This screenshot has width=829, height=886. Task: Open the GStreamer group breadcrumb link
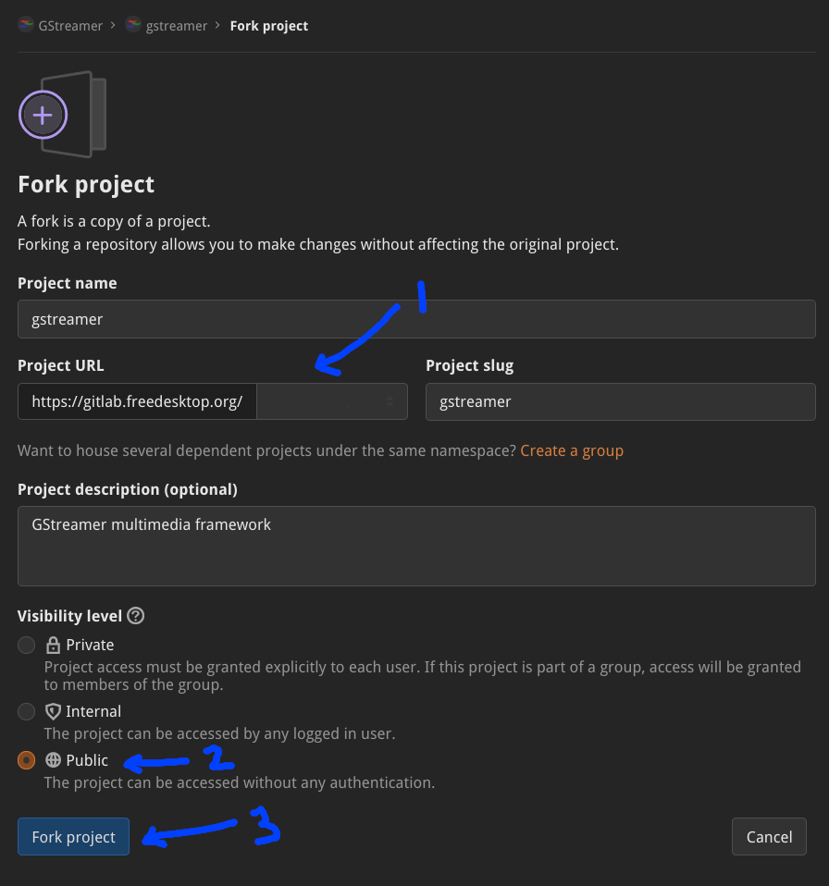(71, 26)
